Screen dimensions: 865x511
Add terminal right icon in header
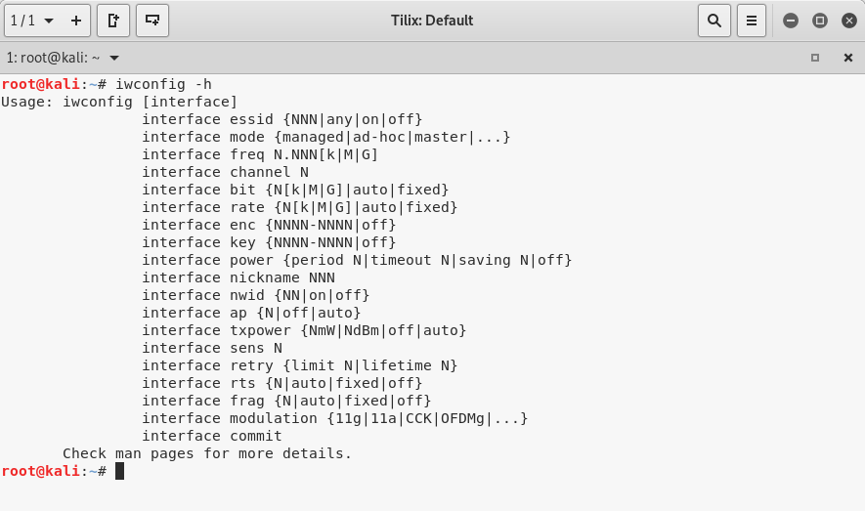113,21
